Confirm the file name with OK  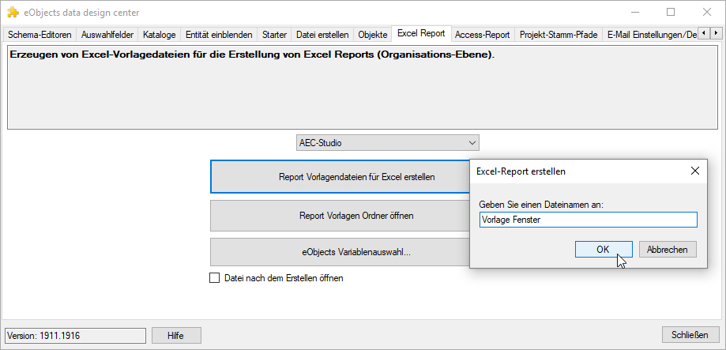coord(604,250)
